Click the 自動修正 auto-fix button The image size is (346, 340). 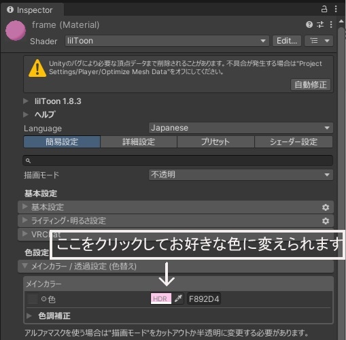click(311, 85)
